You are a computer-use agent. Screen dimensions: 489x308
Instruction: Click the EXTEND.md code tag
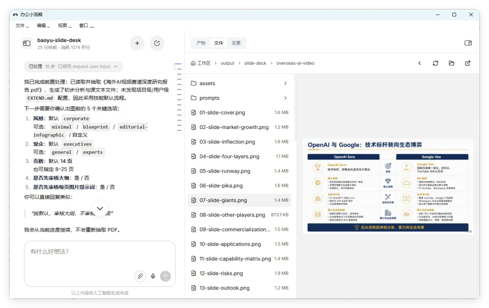click(x=40, y=98)
